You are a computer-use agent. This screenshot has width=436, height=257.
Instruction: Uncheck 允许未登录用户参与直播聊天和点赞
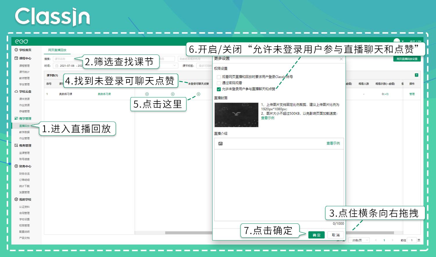pos(219,89)
